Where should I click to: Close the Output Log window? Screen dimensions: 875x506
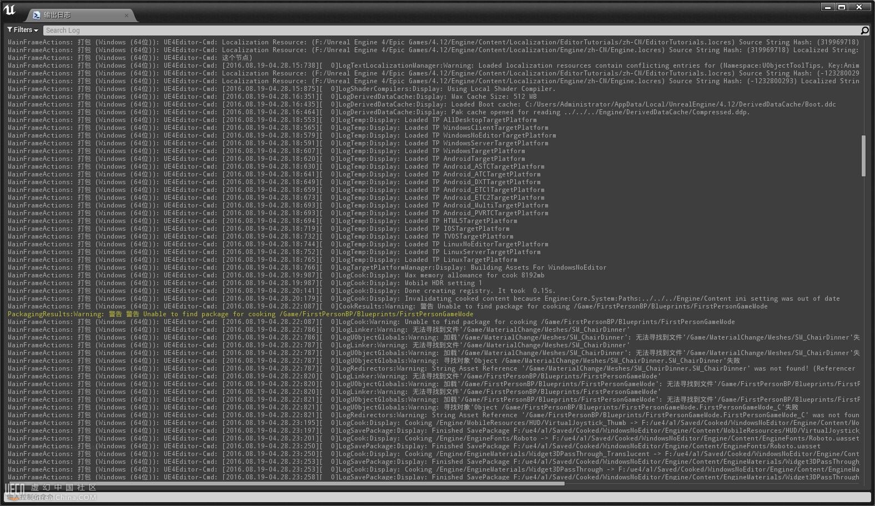click(x=859, y=7)
